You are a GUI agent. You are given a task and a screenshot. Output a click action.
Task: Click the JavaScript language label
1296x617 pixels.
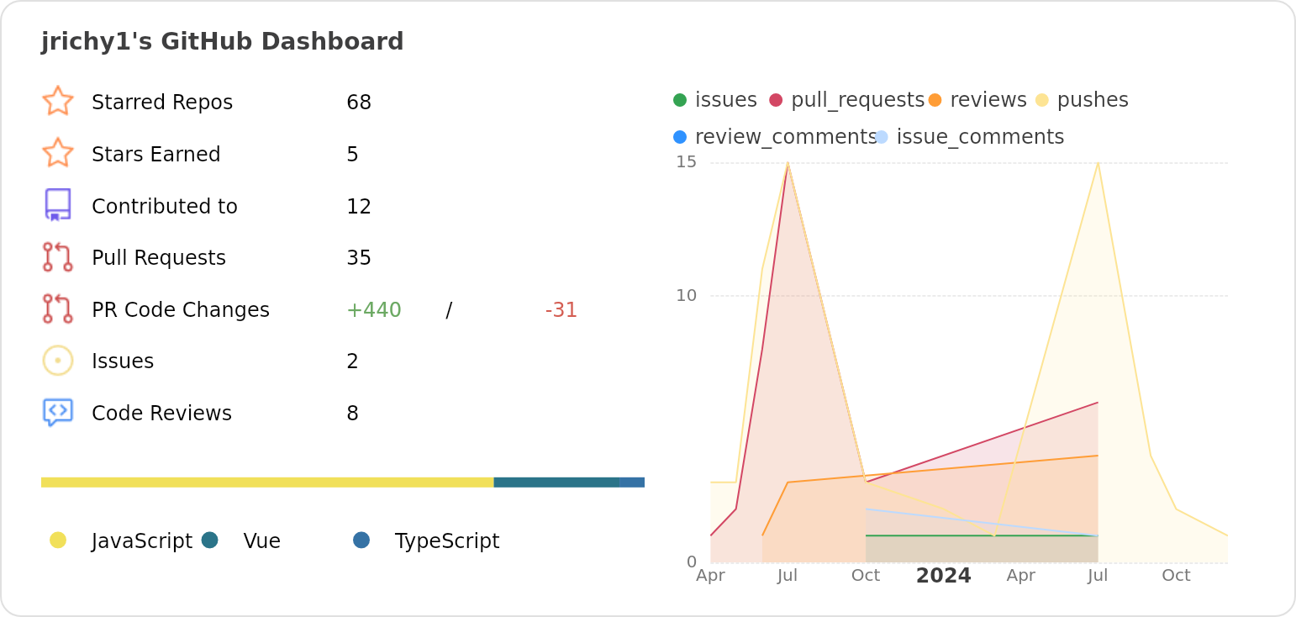coord(142,541)
